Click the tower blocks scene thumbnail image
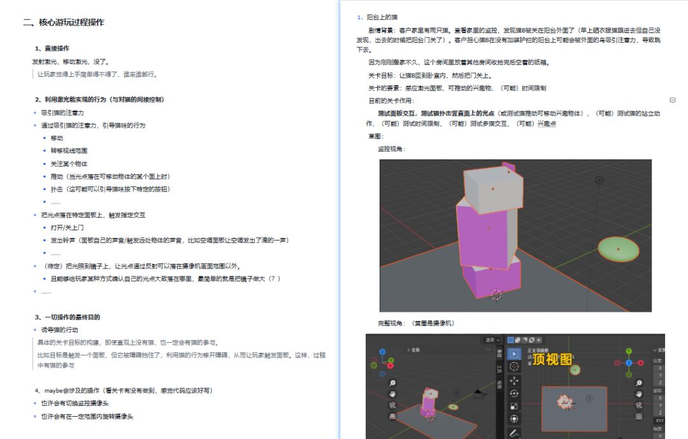 click(515, 235)
